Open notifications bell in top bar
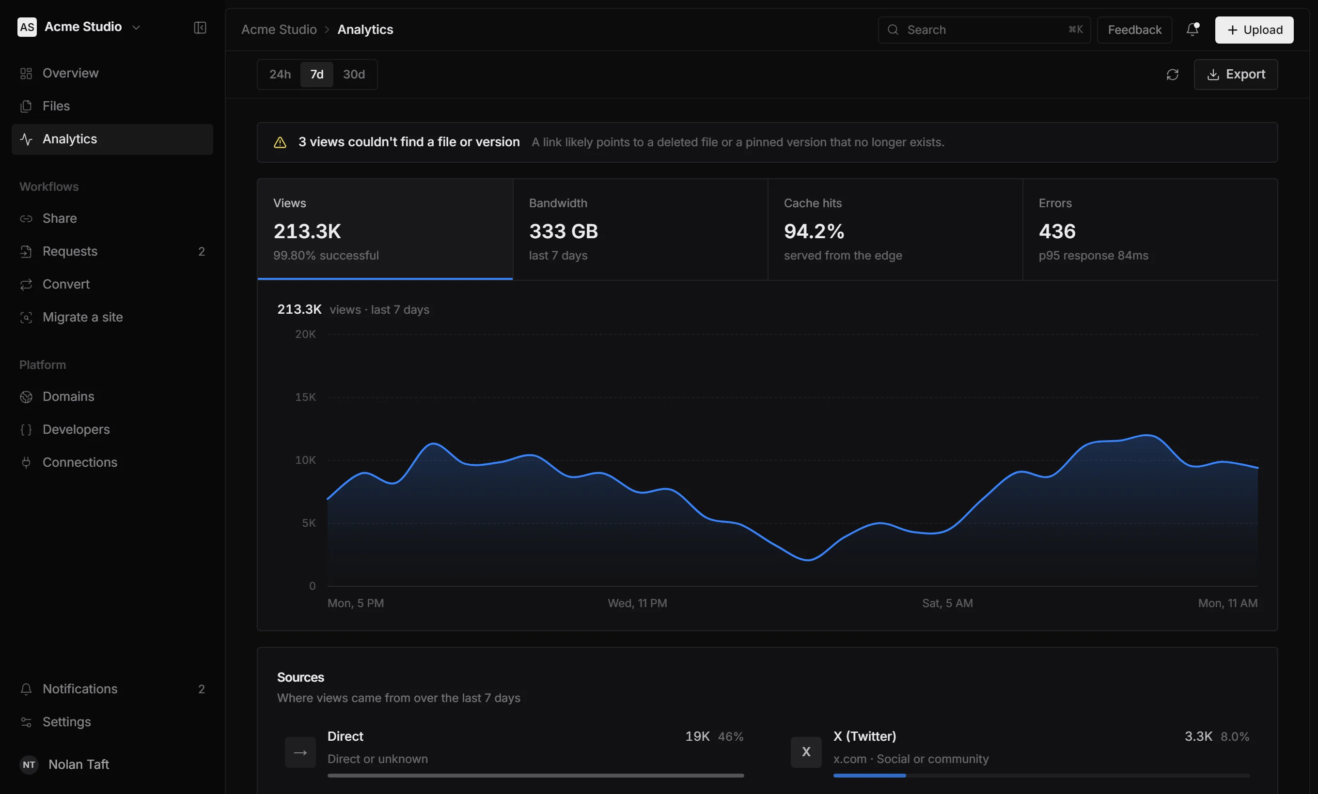The height and width of the screenshot is (794, 1318). click(1192, 30)
